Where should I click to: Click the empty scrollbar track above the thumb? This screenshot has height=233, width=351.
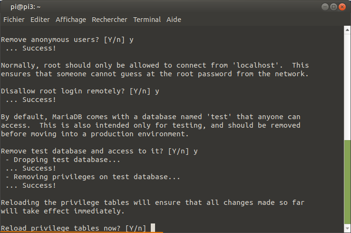347,87
